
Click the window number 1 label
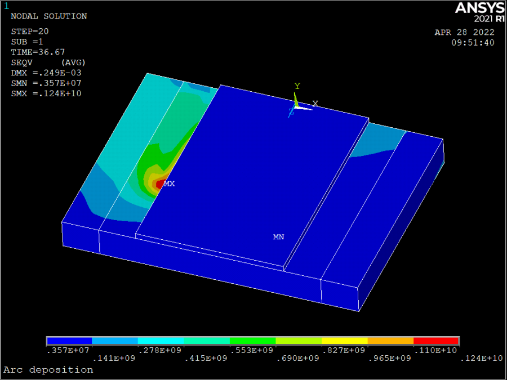[x=6, y=6]
